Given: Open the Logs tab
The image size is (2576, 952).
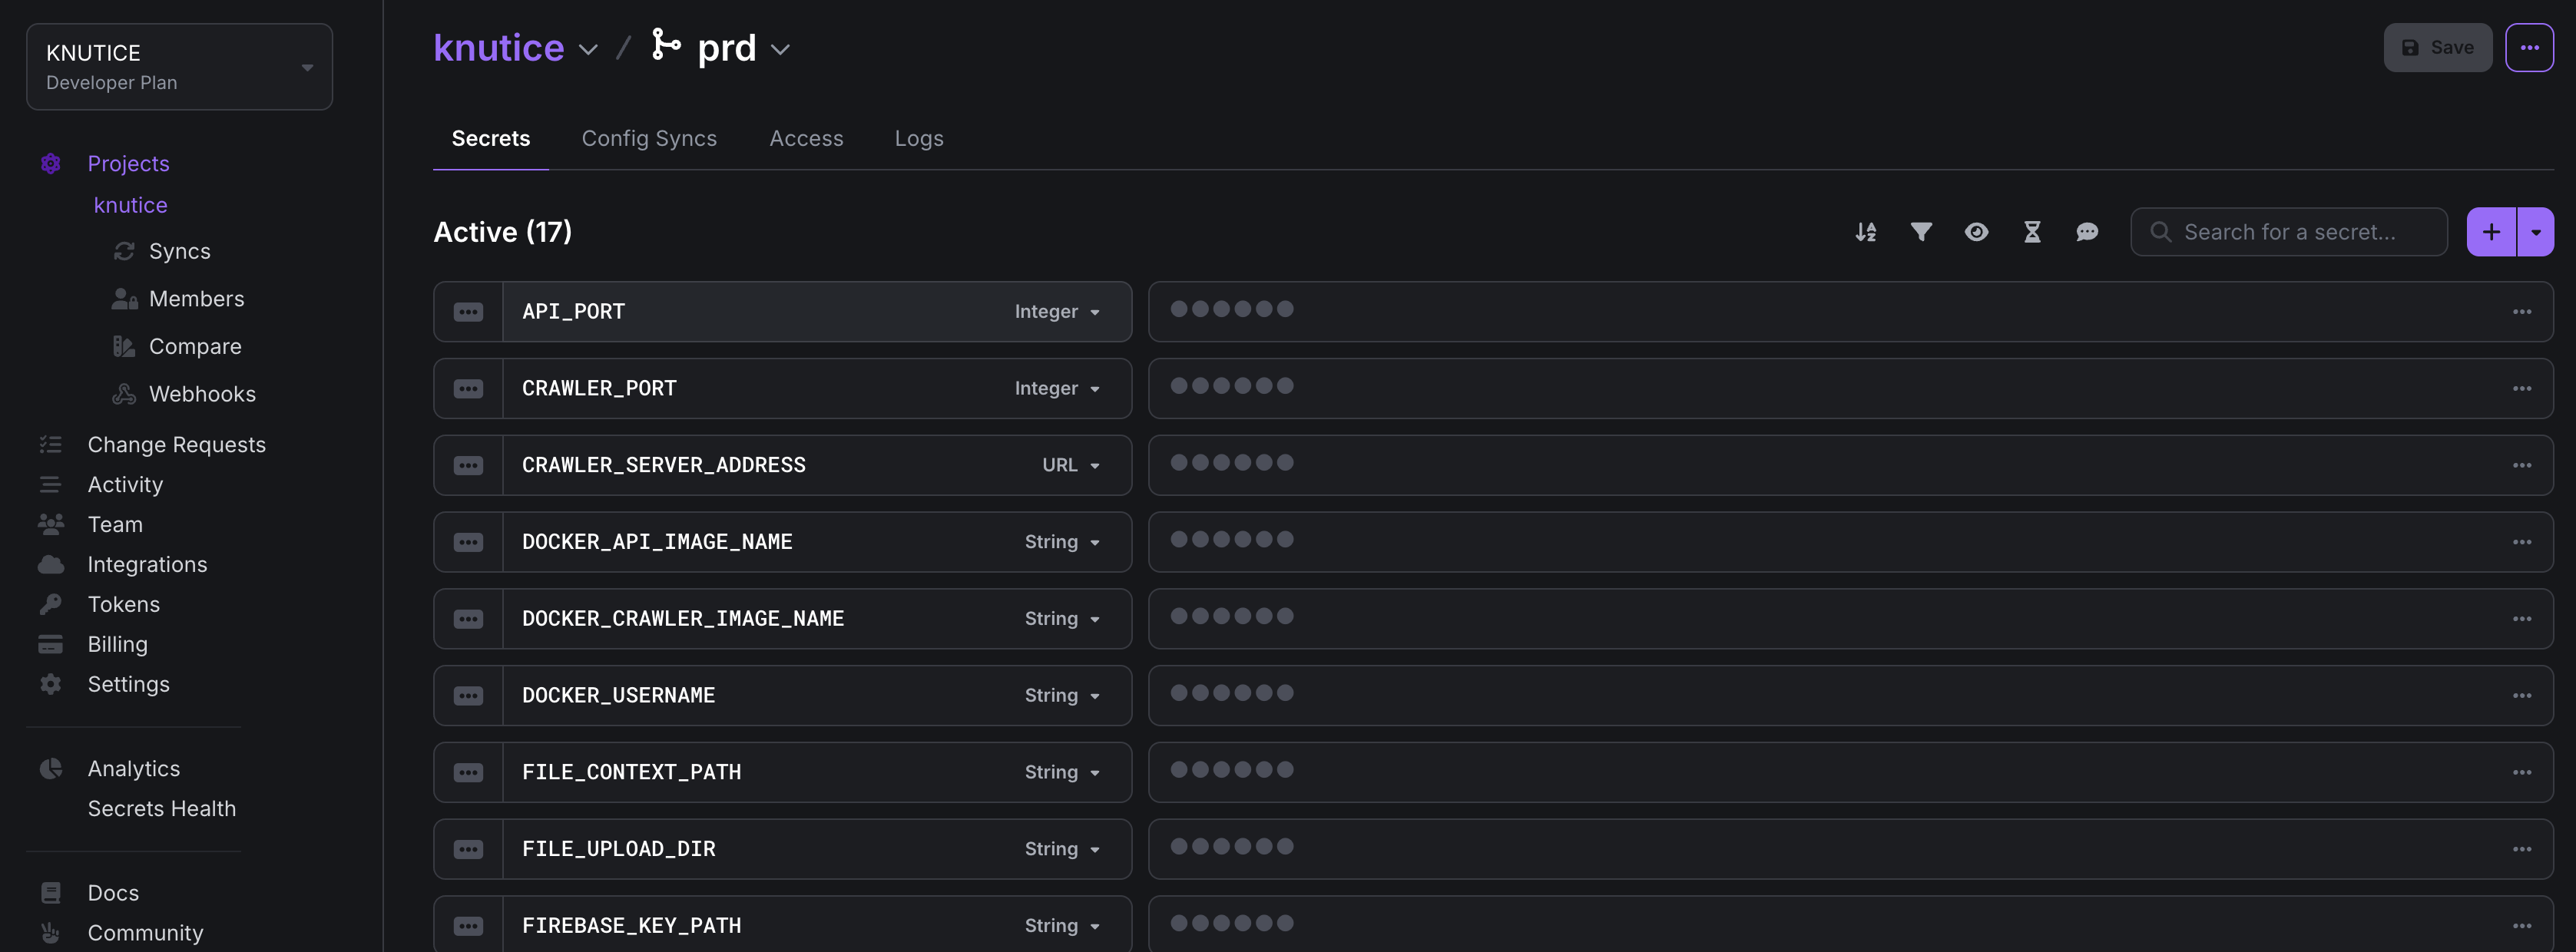Looking at the screenshot, I should point(918,138).
